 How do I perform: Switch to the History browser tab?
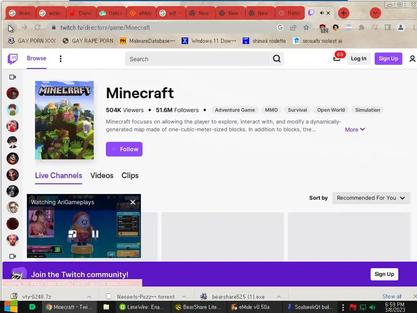pyautogui.click(x=290, y=13)
